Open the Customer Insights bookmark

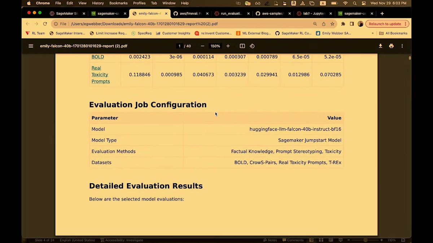coord(173,33)
